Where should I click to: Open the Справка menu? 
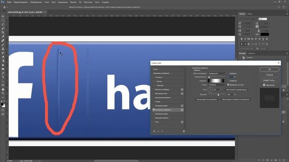tap(105, 2)
